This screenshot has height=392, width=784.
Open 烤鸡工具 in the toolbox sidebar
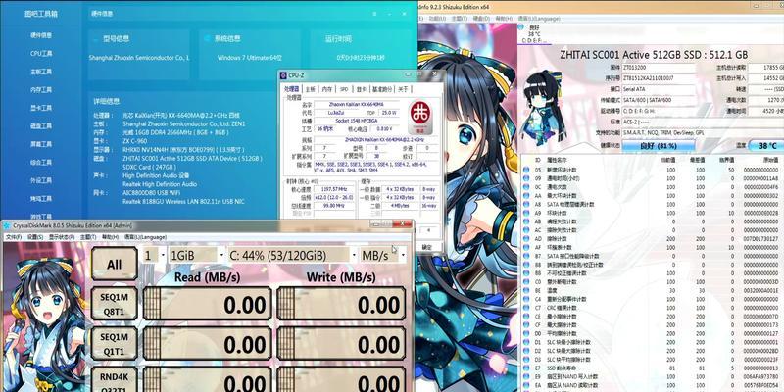coord(41,199)
